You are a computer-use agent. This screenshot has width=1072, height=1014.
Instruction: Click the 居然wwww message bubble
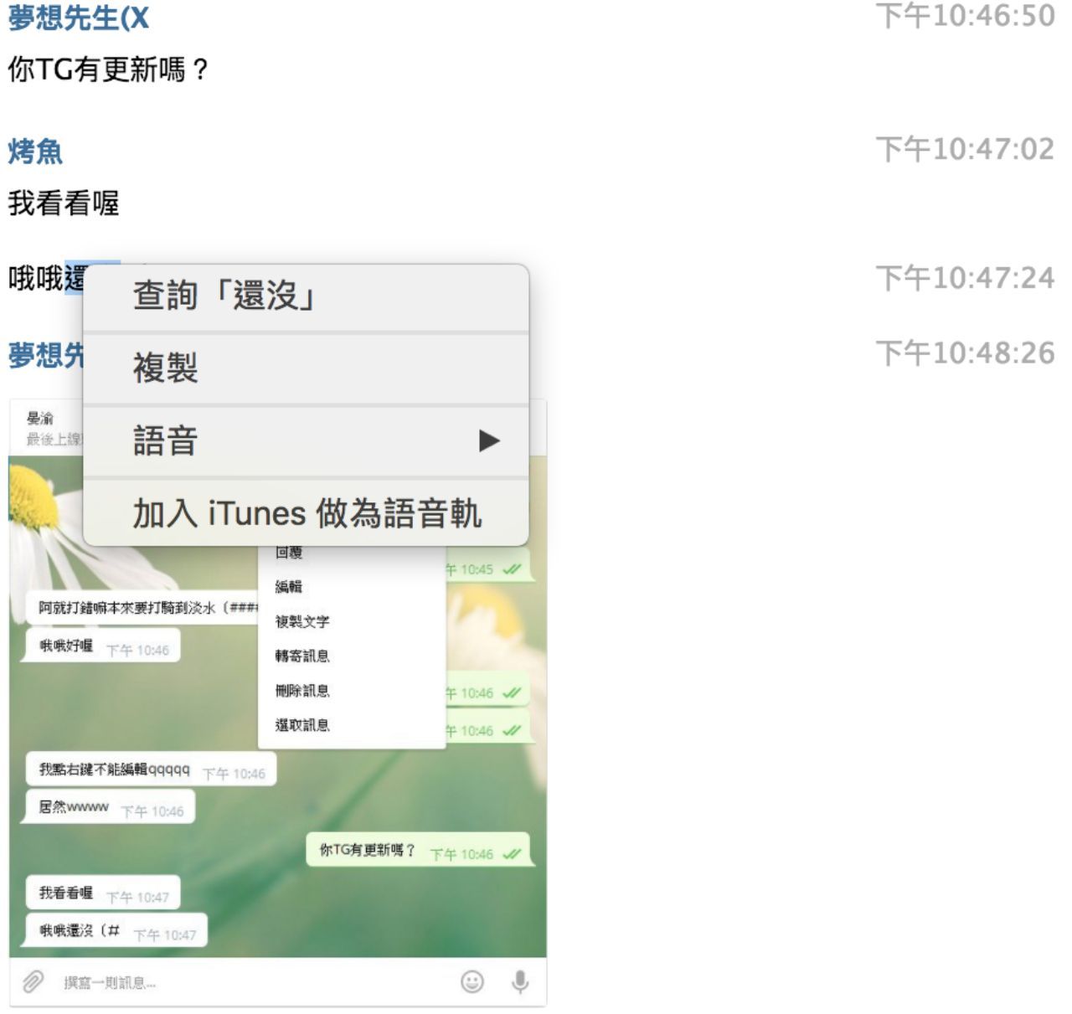pos(110,808)
